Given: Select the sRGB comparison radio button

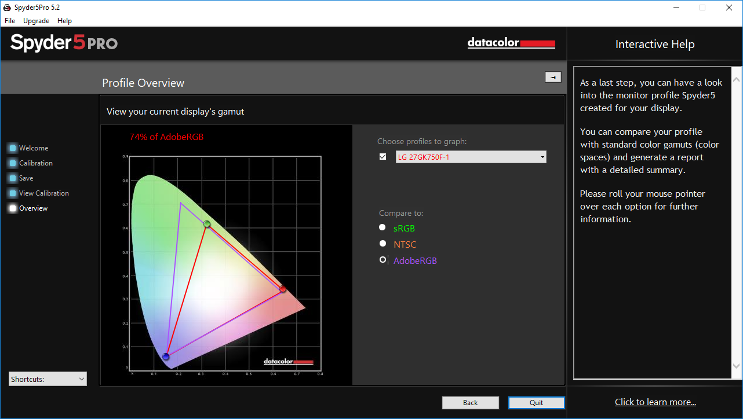Looking at the screenshot, I should 383,227.
